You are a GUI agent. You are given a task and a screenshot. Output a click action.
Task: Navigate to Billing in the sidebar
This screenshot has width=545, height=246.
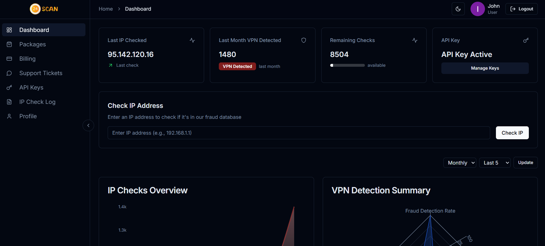pos(27,59)
